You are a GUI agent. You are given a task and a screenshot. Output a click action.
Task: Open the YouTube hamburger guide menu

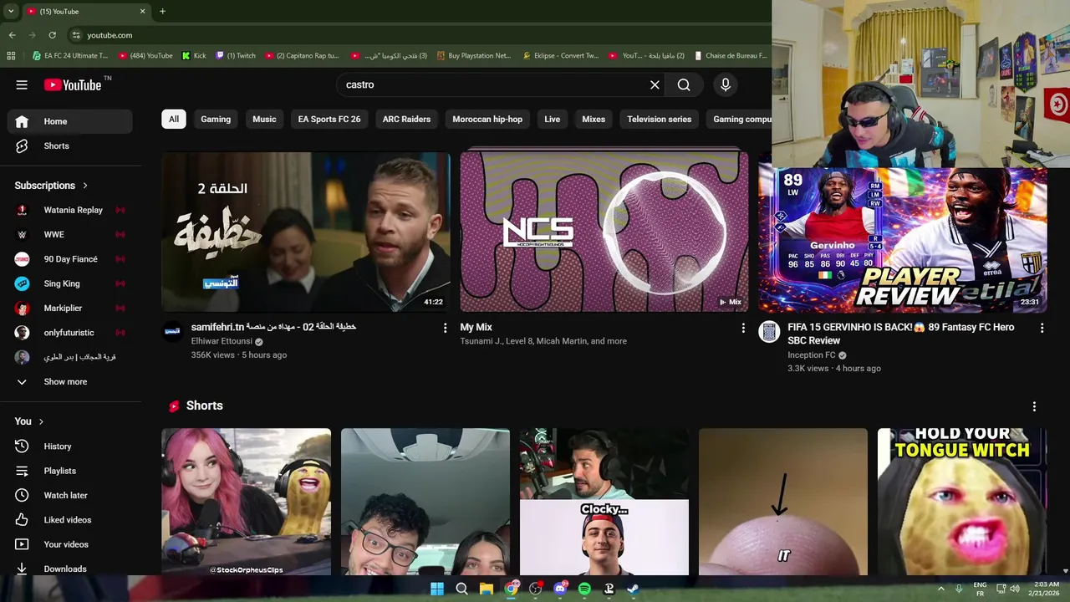pos(22,84)
